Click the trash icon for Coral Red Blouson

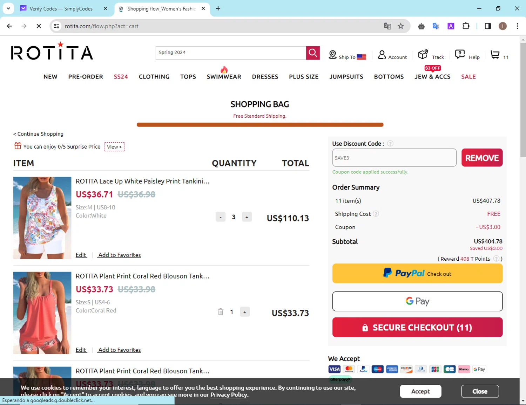tap(221, 312)
